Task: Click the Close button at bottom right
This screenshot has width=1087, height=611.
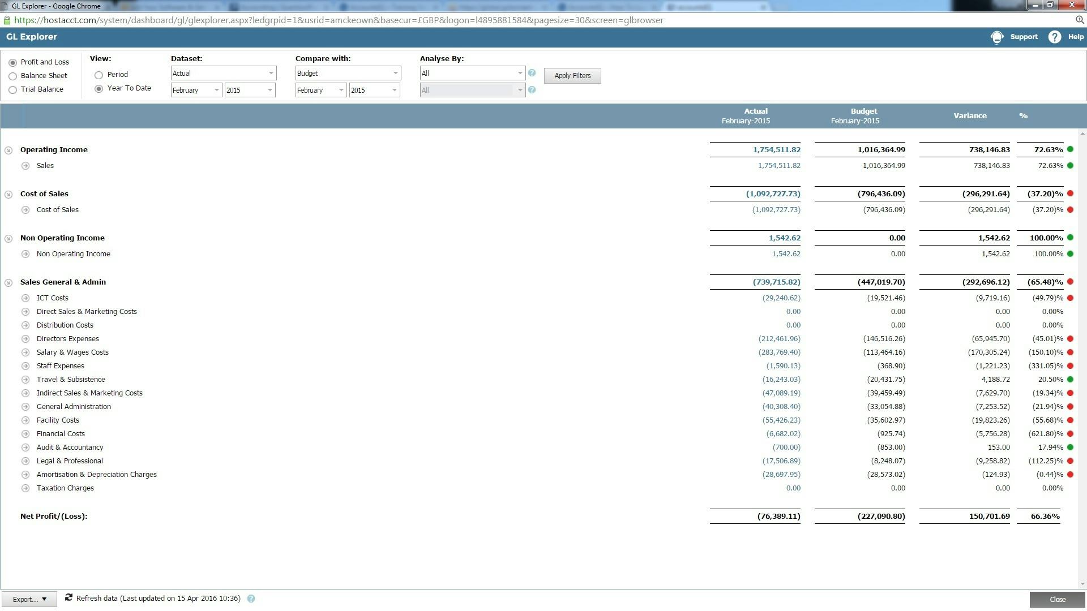Action: coord(1057,599)
